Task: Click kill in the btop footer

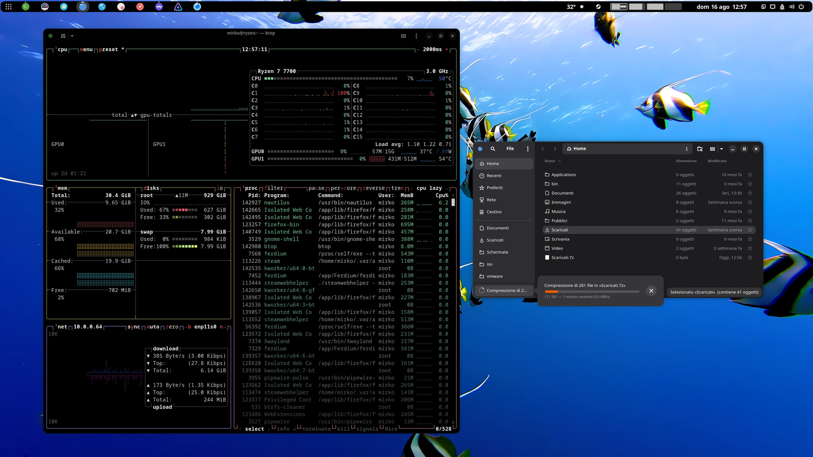Action: tap(343, 429)
